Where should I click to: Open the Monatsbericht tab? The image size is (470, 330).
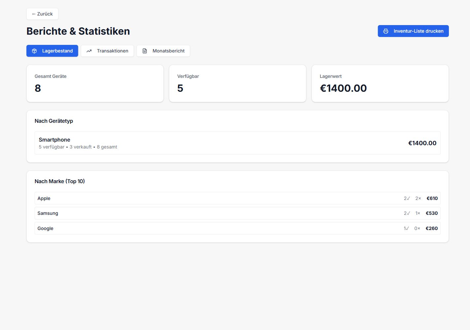[x=163, y=51]
